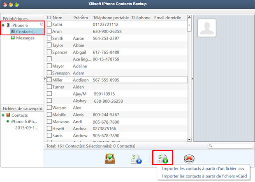The height and width of the screenshot is (182, 255).
Task: Select Contacts under Fichiers de sauvegarde
Action: (x=19, y=115)
